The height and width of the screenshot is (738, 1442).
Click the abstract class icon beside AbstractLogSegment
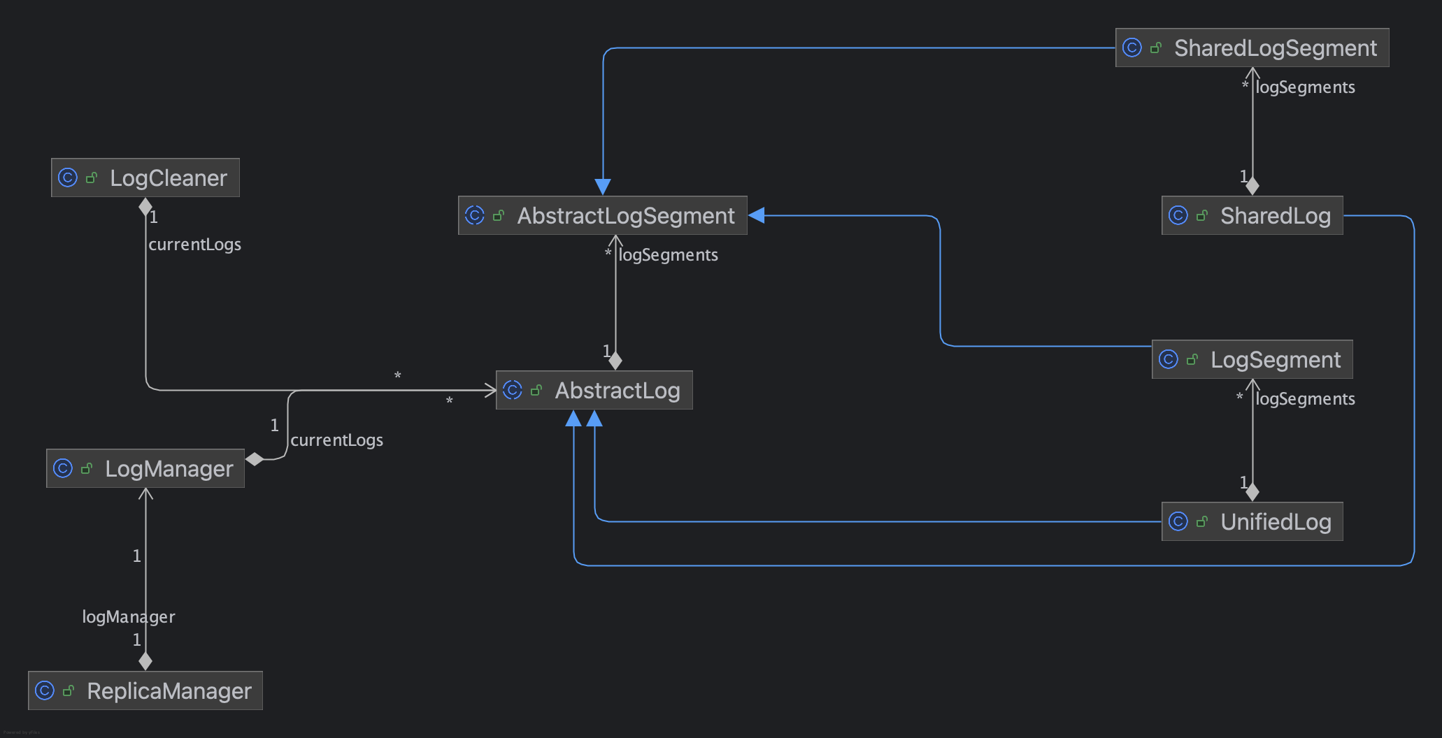(475, 215)
